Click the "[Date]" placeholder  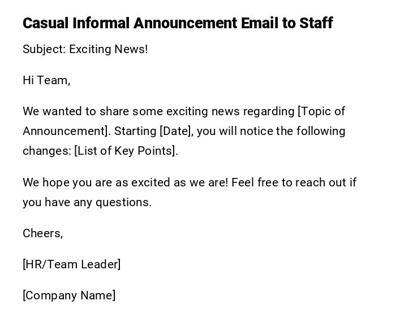pyautogui.click(x=177, y=131)
